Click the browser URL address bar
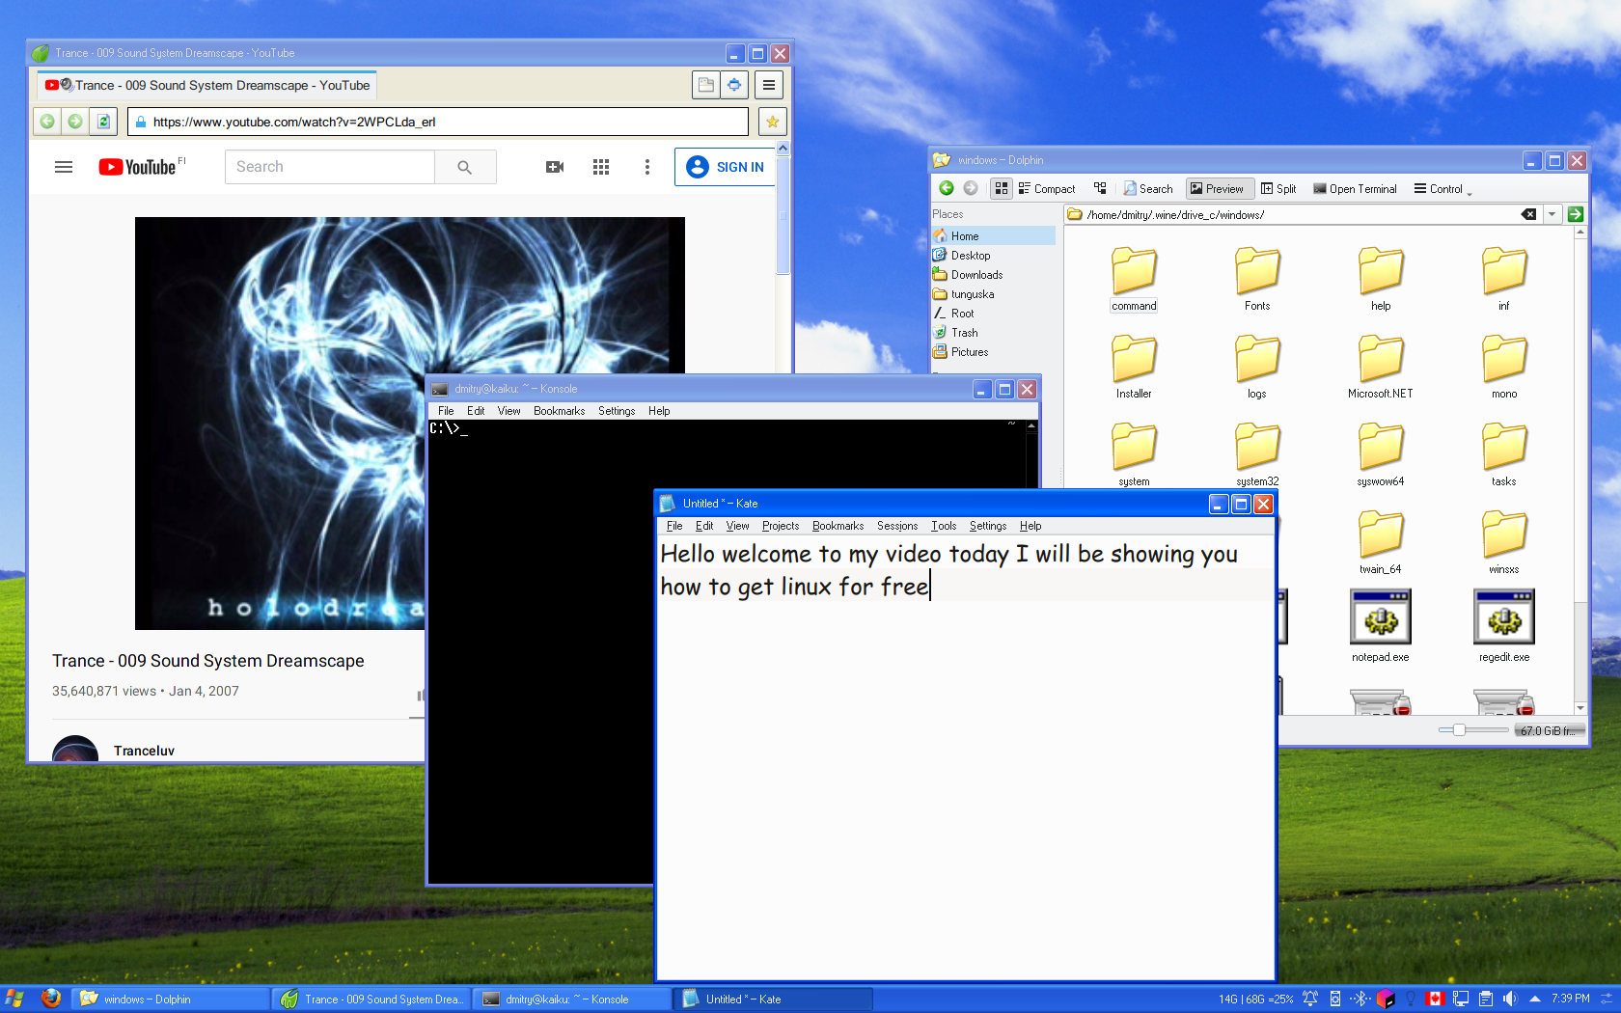The image size is (1621, 1013). coord(438,122)
